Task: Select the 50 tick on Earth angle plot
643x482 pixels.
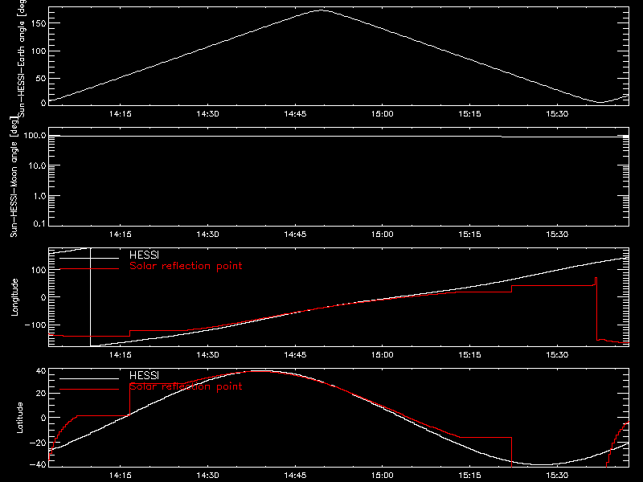Action: tap(41, 78)
